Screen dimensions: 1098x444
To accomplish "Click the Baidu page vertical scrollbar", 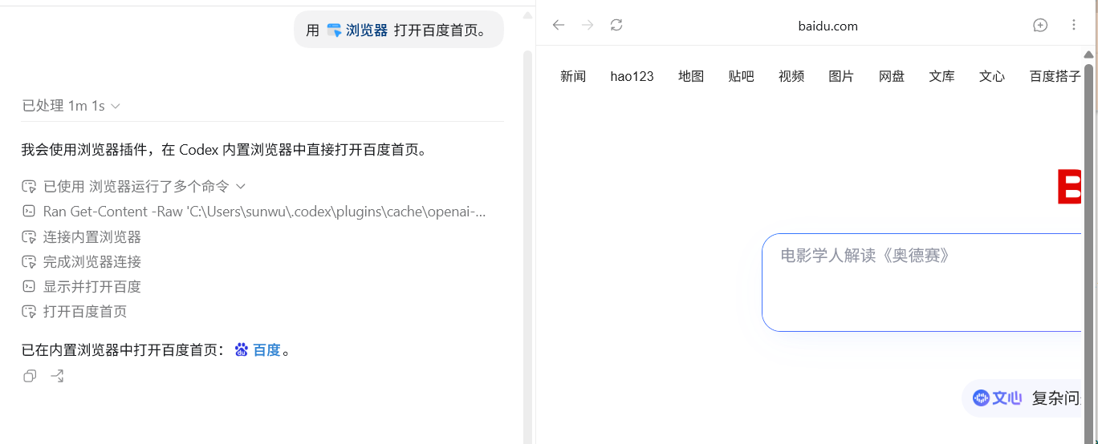I will click(x=1089, y=252).
